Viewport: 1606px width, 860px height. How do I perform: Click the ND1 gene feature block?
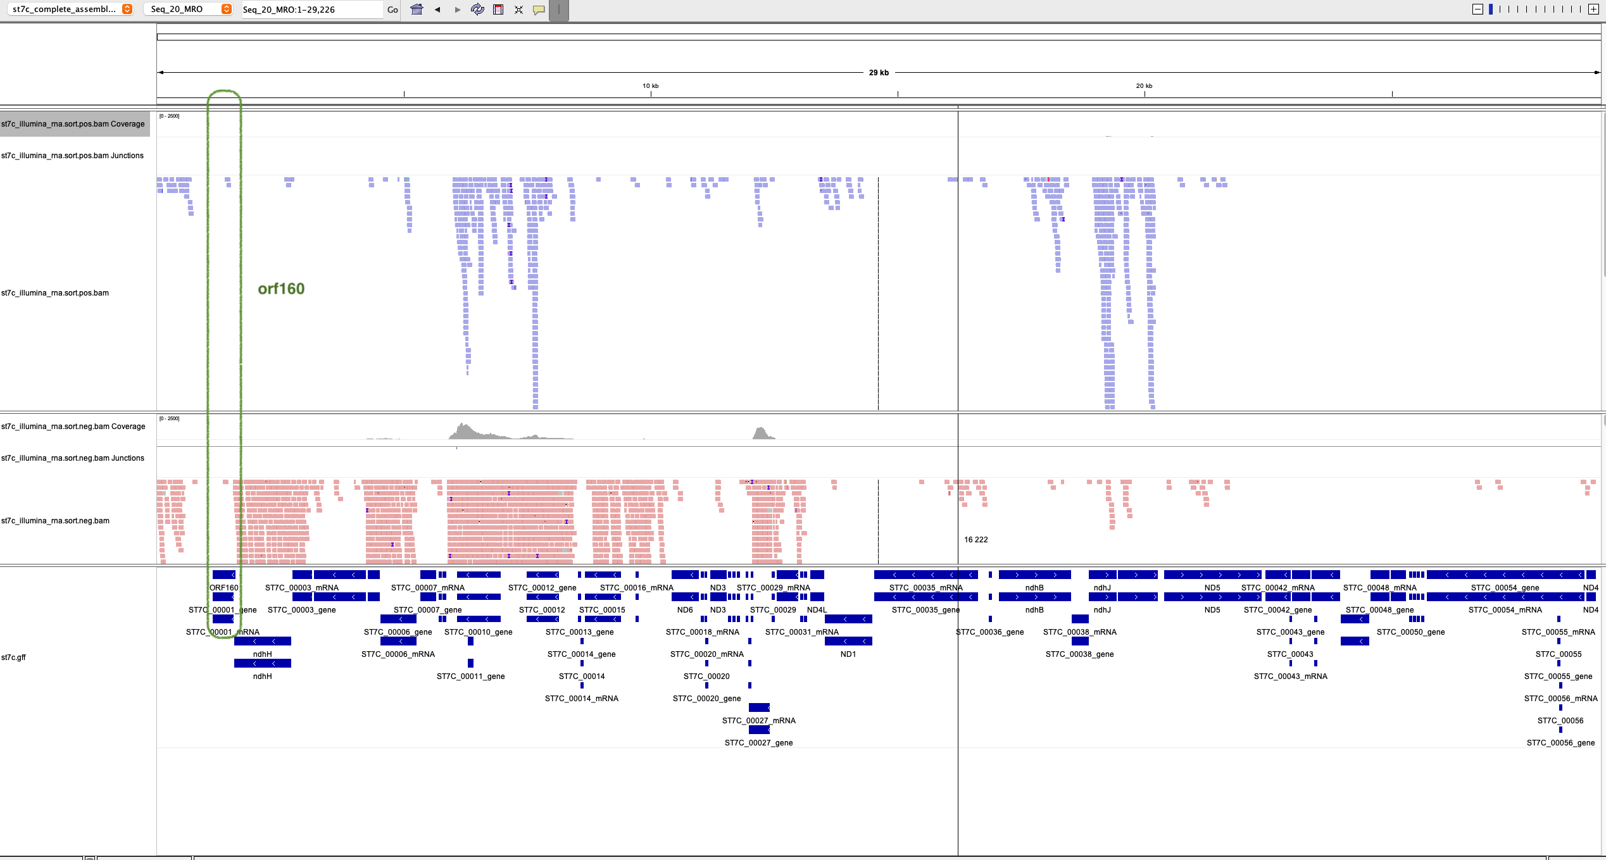tap(848, 641)
